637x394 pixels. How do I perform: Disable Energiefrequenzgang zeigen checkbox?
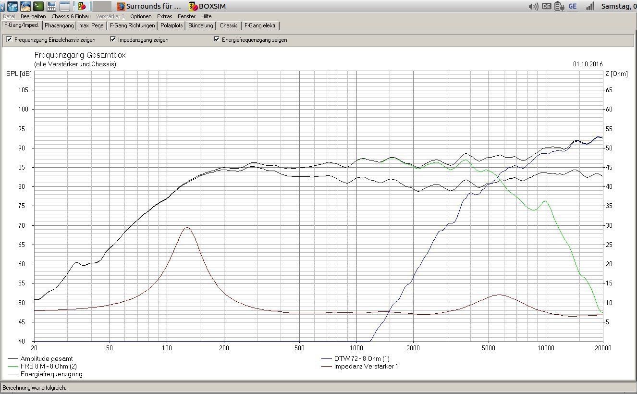pyautogui.click(x=217, y=40)
